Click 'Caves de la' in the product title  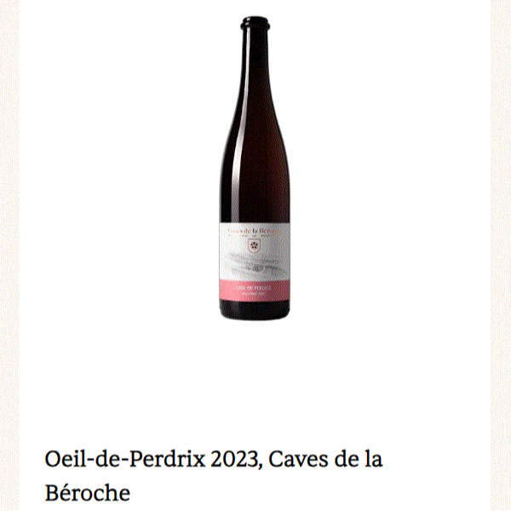325,459
